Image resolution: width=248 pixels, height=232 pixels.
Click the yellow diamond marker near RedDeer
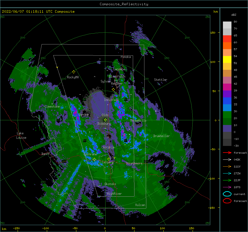113,90
